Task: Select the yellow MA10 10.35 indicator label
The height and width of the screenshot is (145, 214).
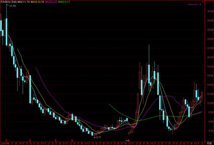Action: (x=37, y=2)
